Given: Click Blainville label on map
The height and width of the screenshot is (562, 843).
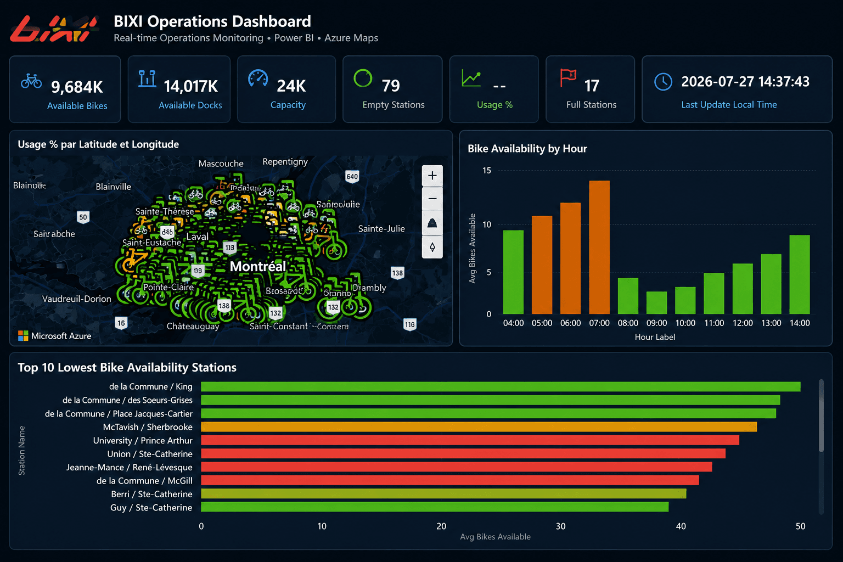Looking at the screenshot, I should 113,187.
